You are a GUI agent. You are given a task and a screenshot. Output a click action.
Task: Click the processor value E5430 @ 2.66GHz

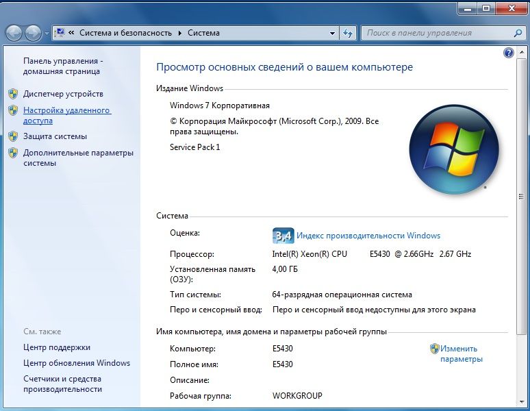401,254
